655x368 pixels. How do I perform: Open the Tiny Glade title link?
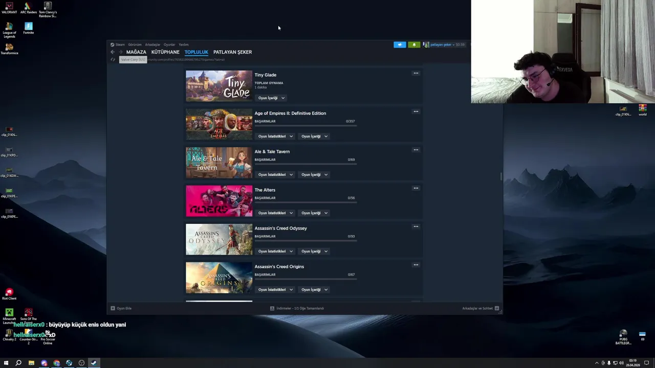(266, 75)
